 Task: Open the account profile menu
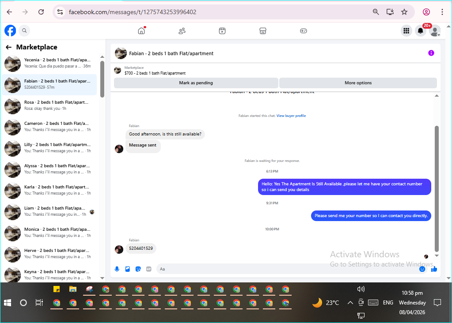coord(435,30)
